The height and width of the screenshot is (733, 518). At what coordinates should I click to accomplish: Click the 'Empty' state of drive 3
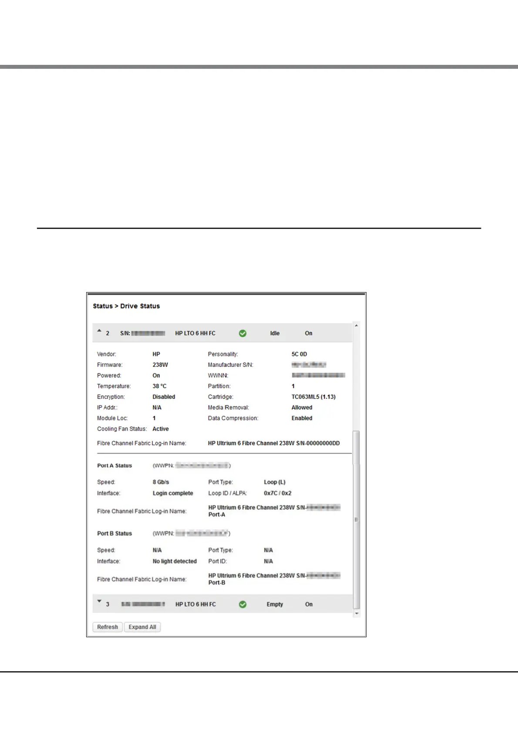point(275,604)
